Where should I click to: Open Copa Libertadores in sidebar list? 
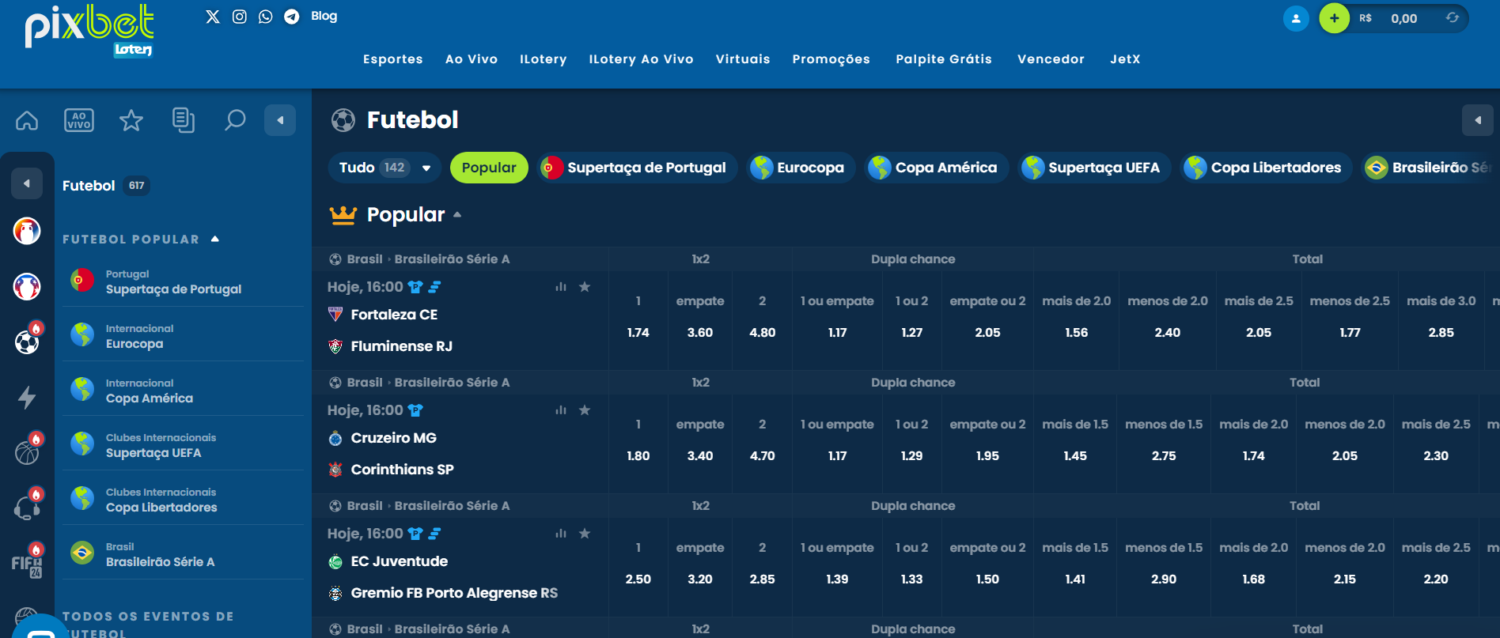[183, 500]
